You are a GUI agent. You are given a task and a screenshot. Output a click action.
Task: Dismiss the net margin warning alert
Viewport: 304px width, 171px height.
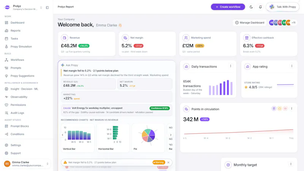pyautogui.click(x=168, y=163)
